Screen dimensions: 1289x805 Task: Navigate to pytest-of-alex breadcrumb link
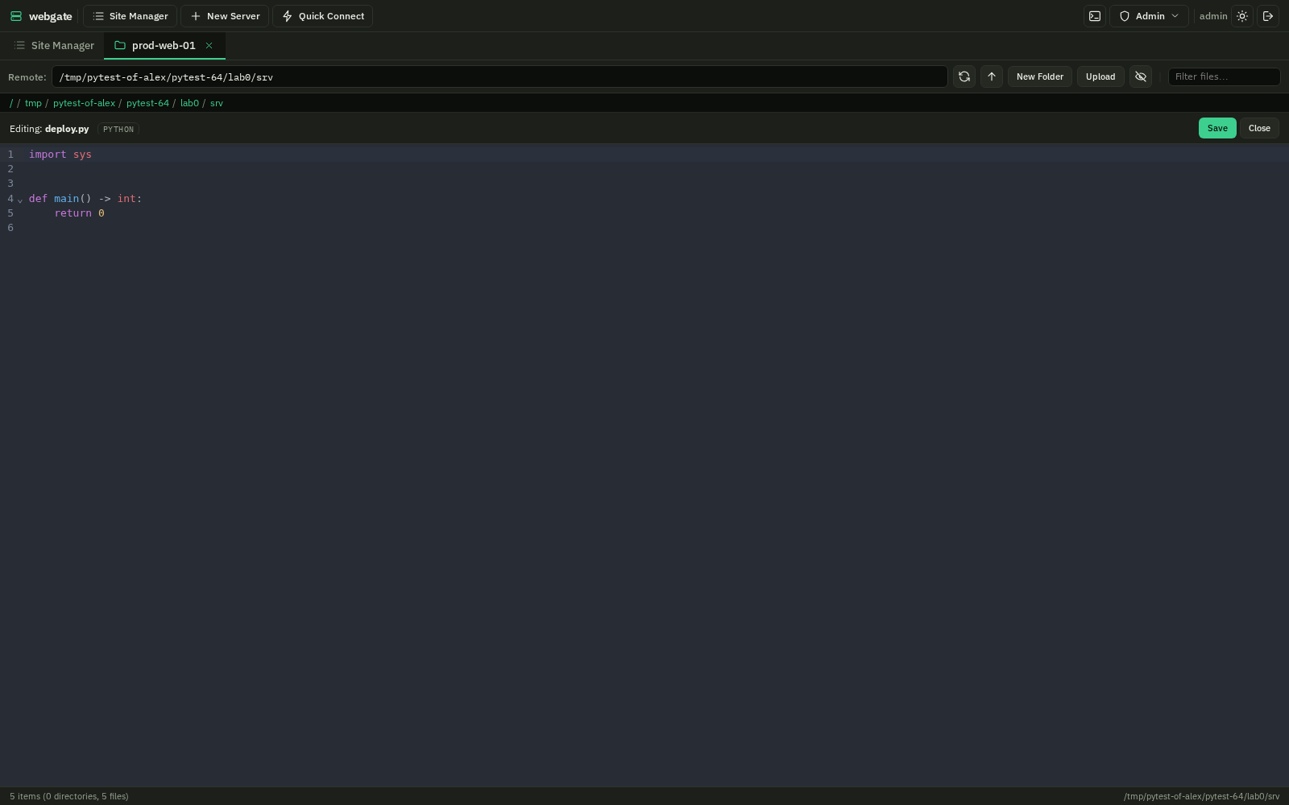pos(84,103)
